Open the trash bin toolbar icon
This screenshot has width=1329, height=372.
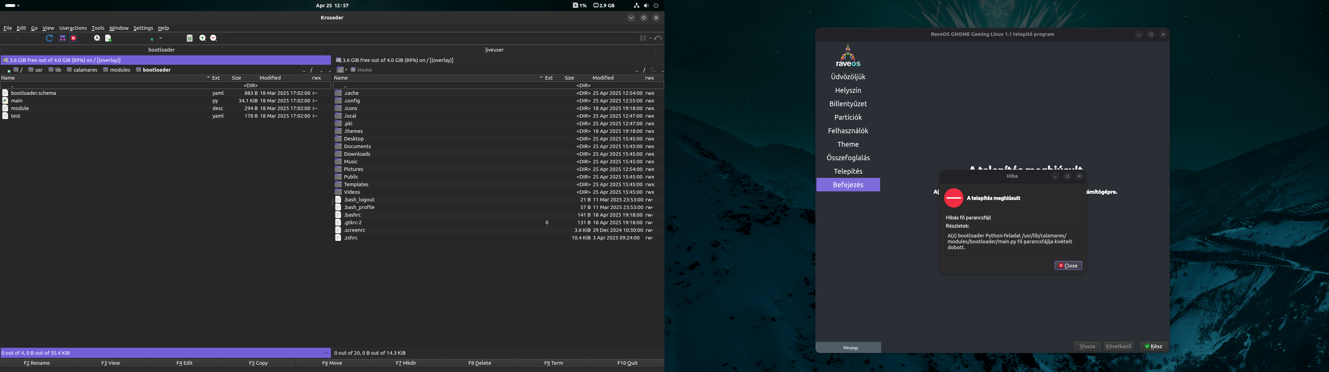[190, 38]
